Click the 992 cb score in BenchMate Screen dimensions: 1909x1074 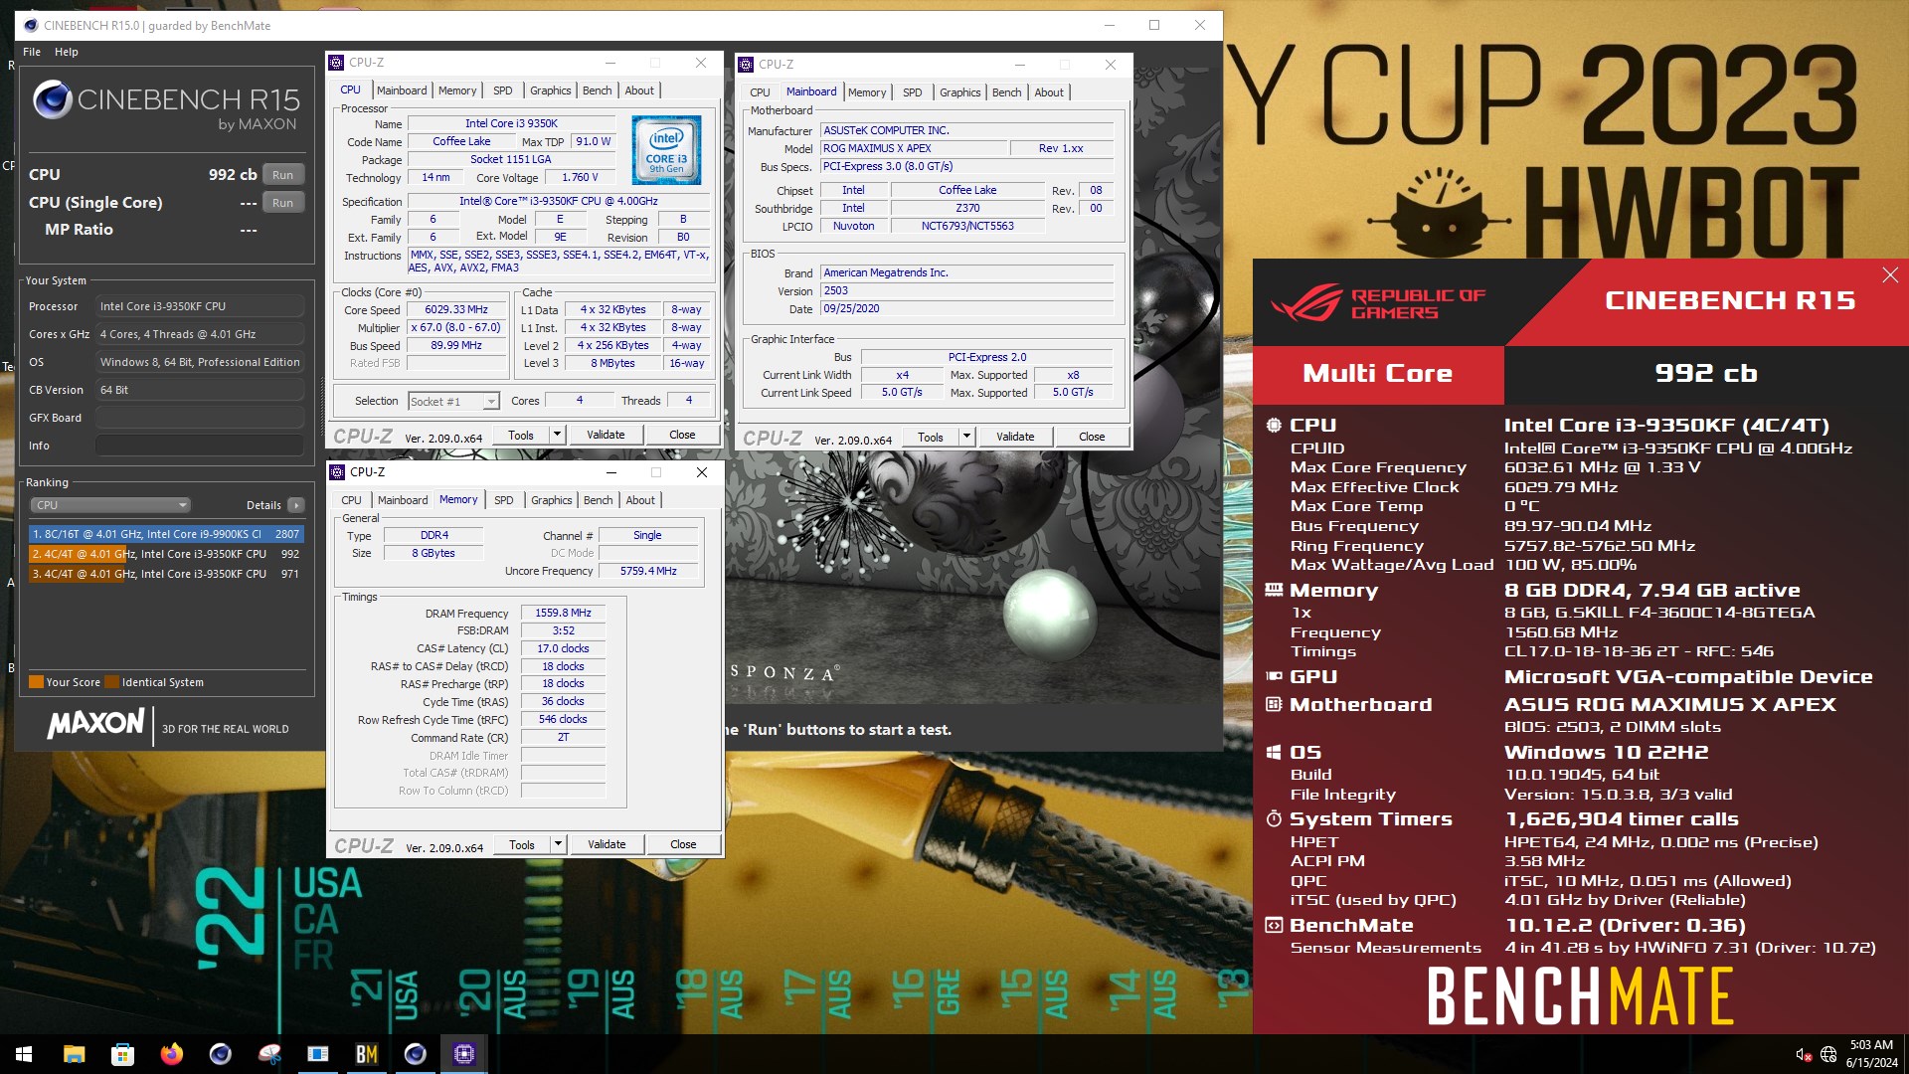(1706, 374)
